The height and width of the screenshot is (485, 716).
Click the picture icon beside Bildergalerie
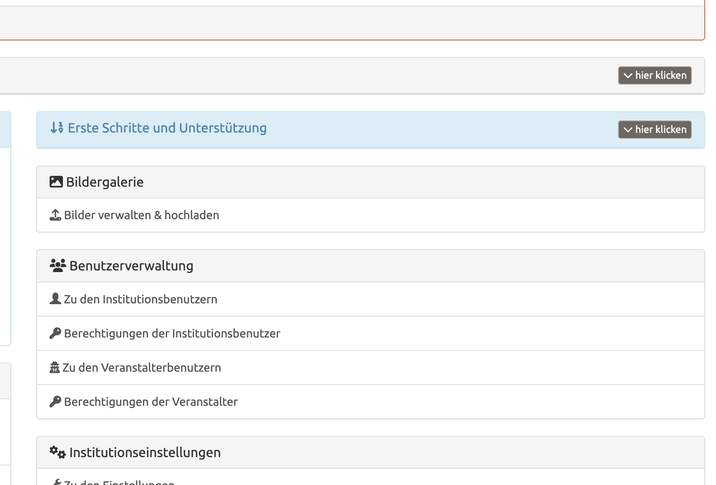56,182
